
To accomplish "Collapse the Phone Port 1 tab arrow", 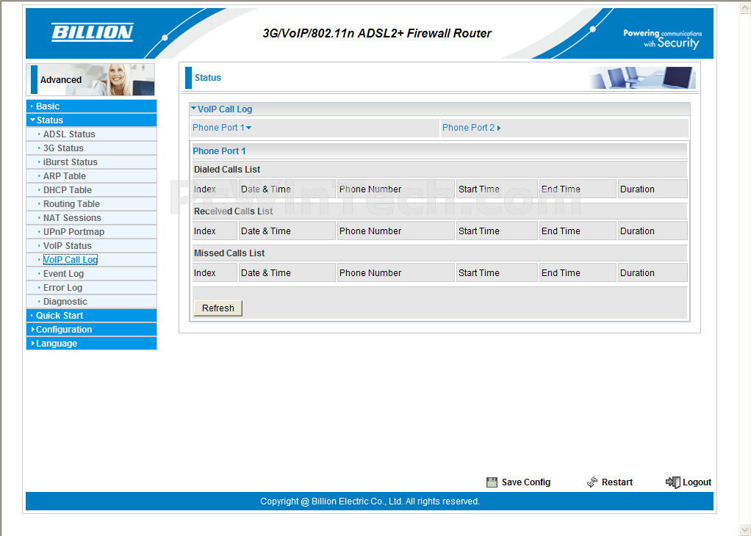I will tap(248, 128).
